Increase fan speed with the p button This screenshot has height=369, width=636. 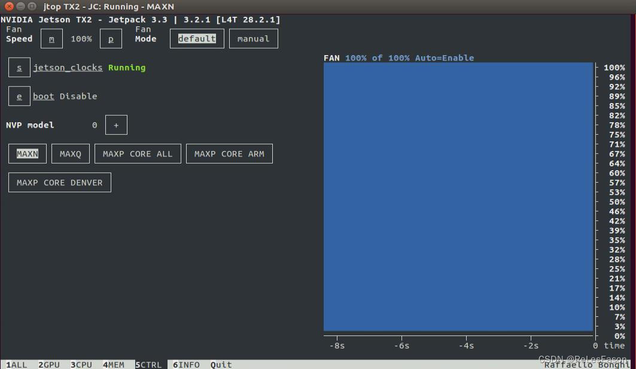pos(111,38)
